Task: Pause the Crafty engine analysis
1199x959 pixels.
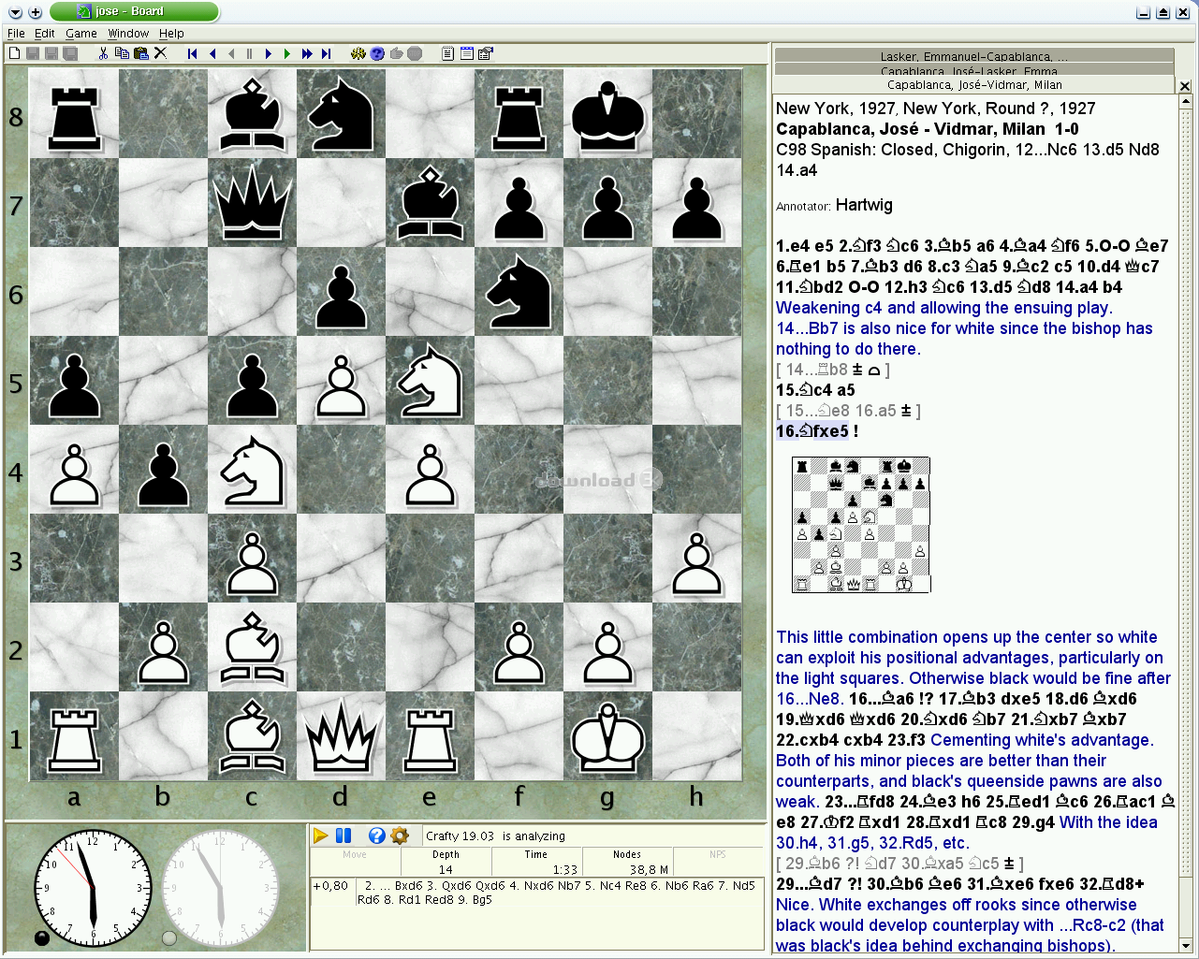Action: (344, 835)
